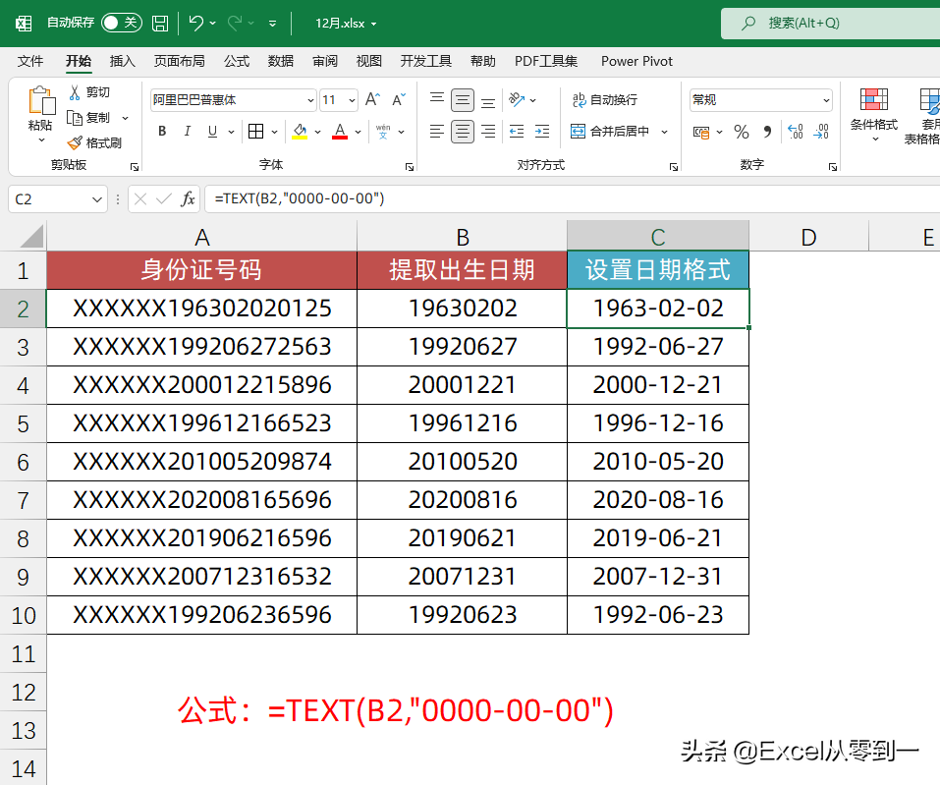Click the align left icon
This screenshot has height=785, width=940.
437,132
